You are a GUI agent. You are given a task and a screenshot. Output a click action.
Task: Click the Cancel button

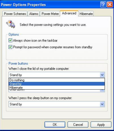click(x=78, y=125)
